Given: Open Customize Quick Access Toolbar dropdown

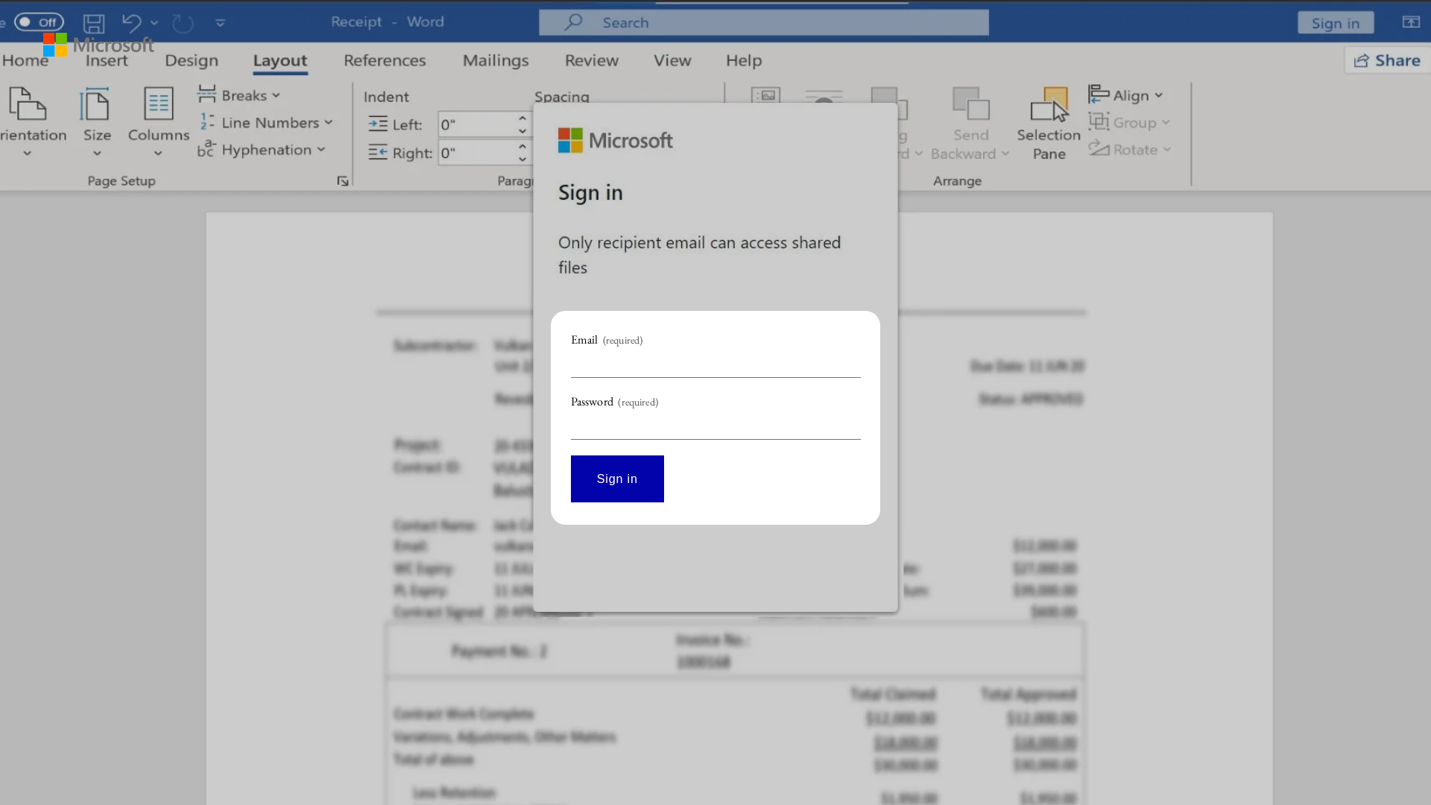Looking at the screenshot, I should 220,23.
